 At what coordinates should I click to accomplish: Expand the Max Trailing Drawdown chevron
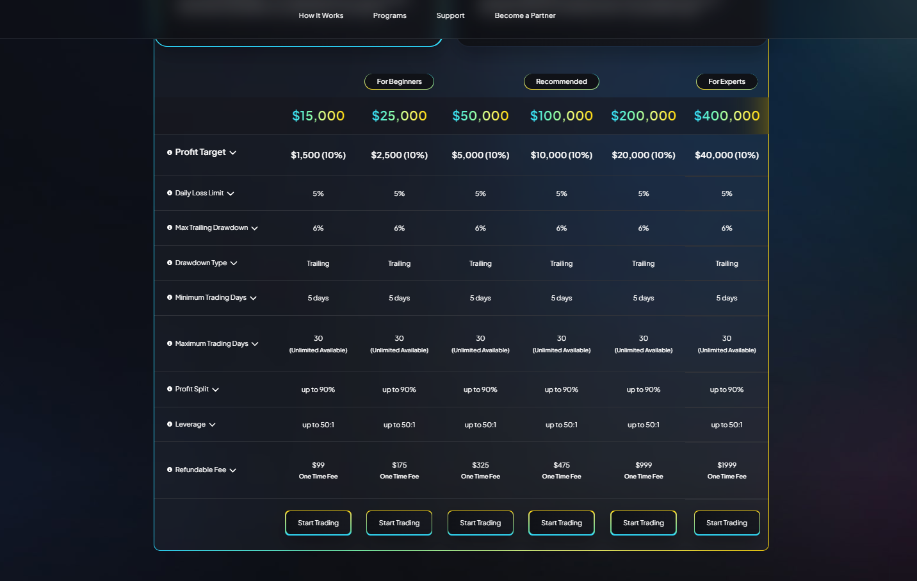(x=255, y=228)
